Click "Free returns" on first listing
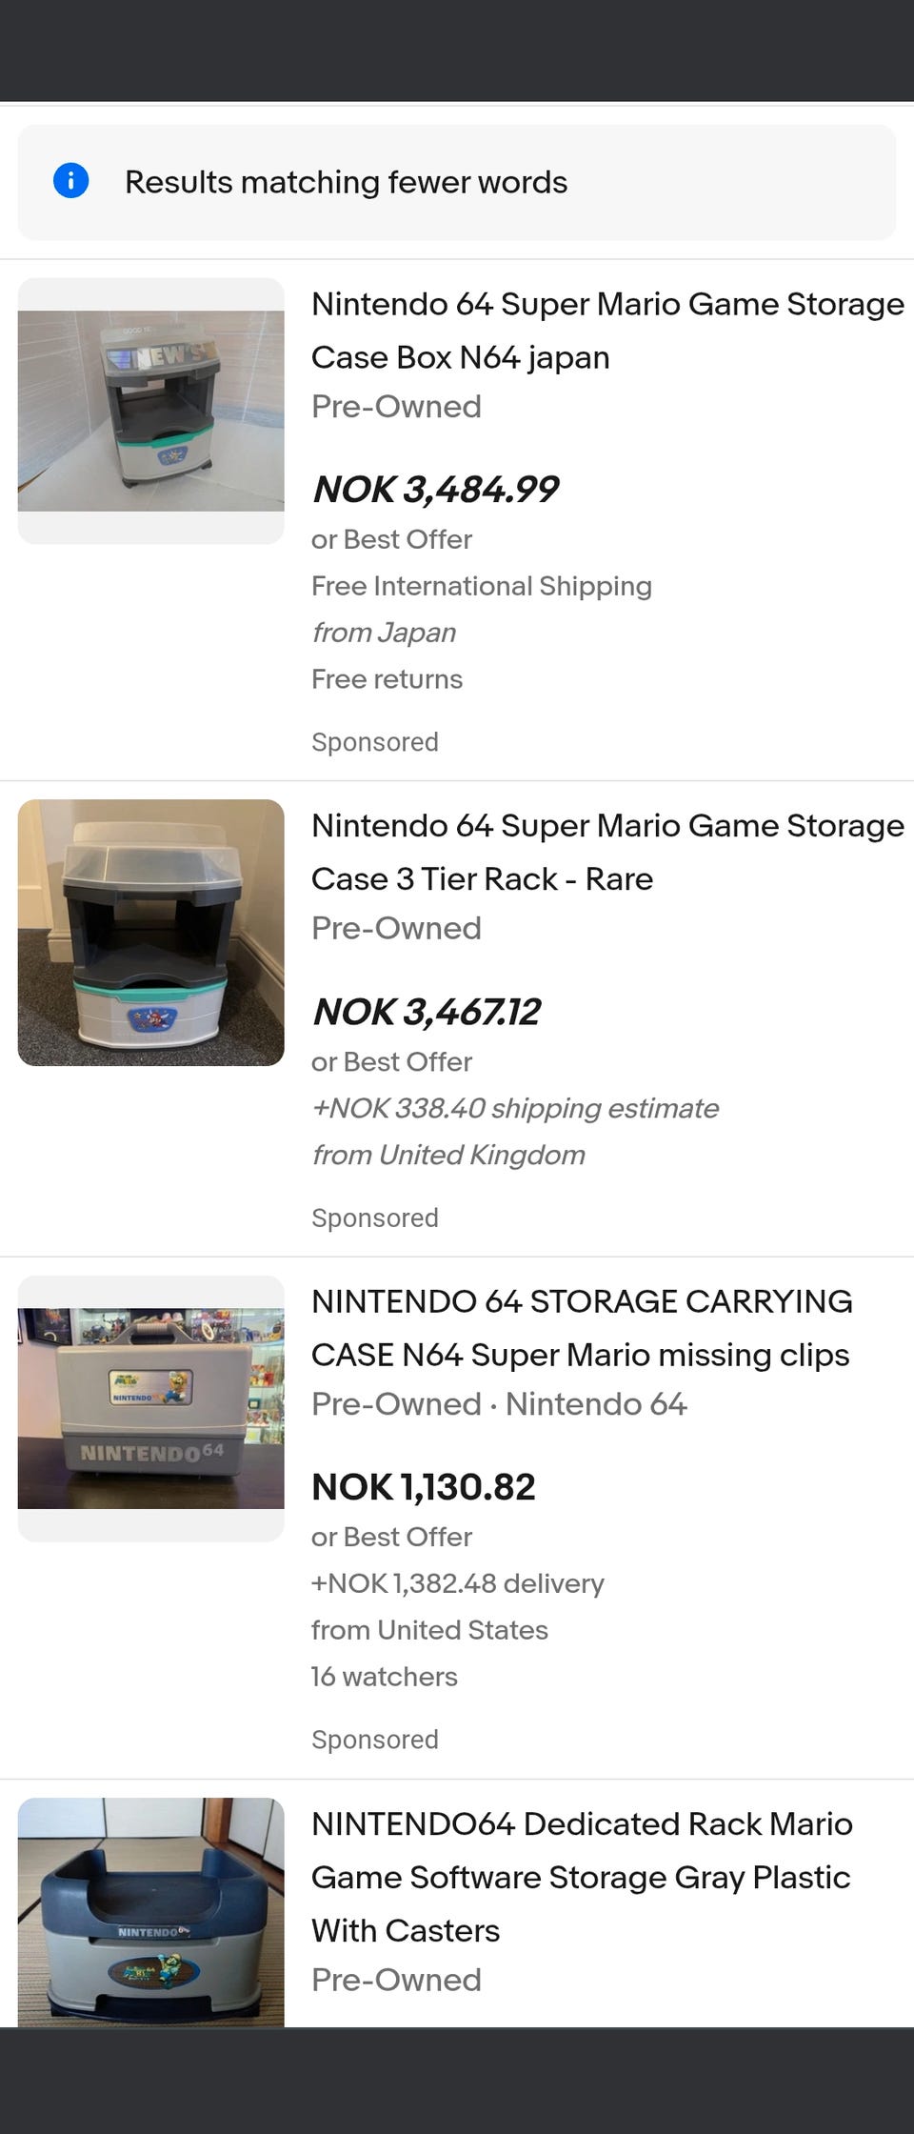The image size is (914, 2134). coord(387,679)
